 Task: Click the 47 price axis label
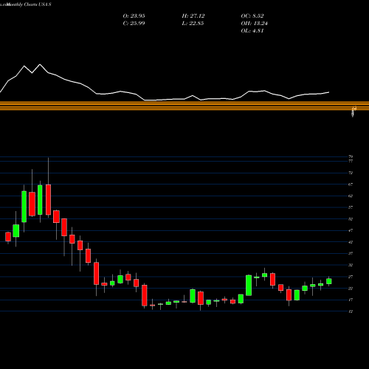351,230
